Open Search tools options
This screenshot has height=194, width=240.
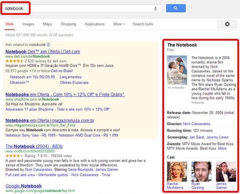[x=143, y=24]
